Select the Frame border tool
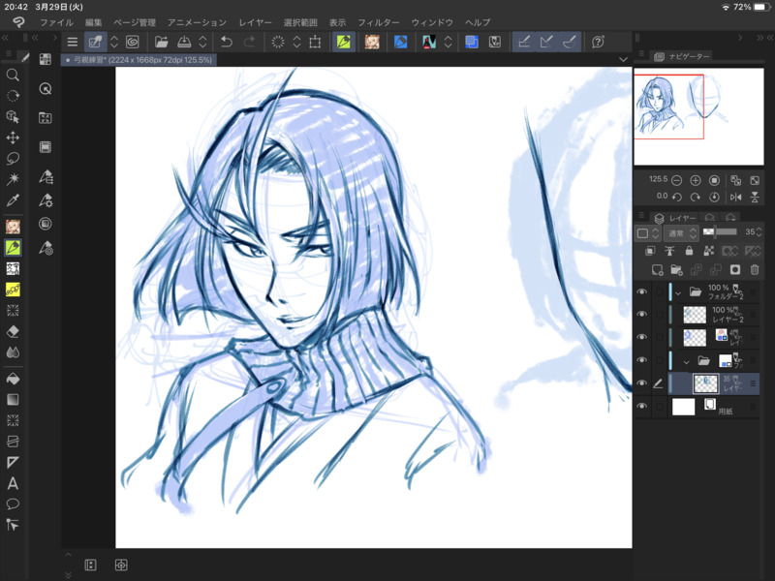The height and width of the screenshot is (581, 775). pos(13,442)
